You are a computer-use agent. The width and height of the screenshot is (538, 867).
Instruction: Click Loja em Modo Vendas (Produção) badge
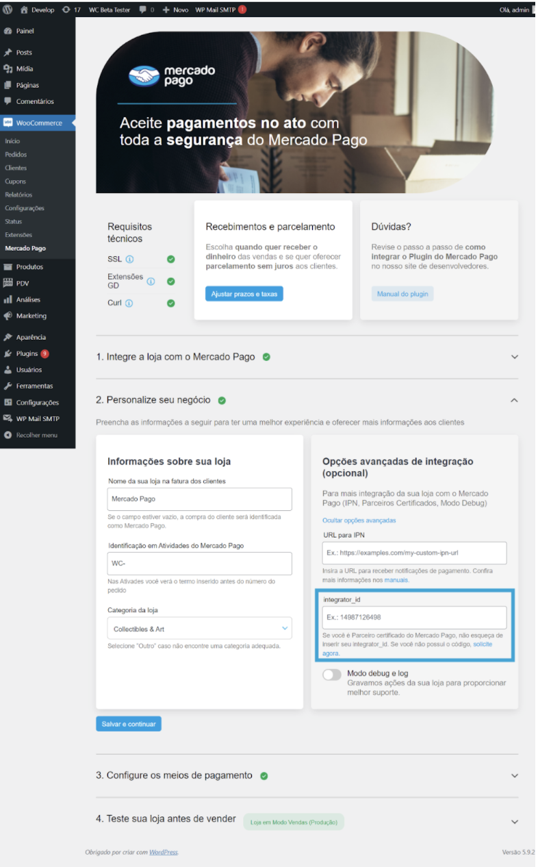[x=294, y=821]
